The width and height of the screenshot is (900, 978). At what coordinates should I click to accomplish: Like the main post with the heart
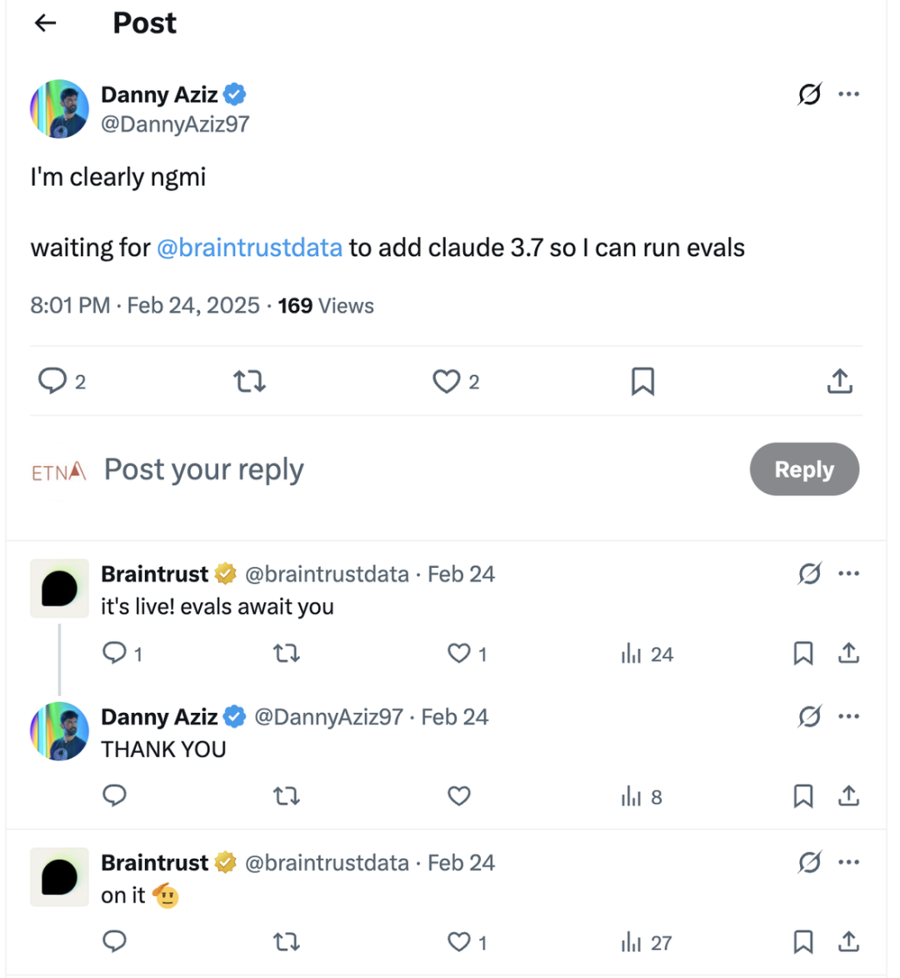tap(447, 381)
